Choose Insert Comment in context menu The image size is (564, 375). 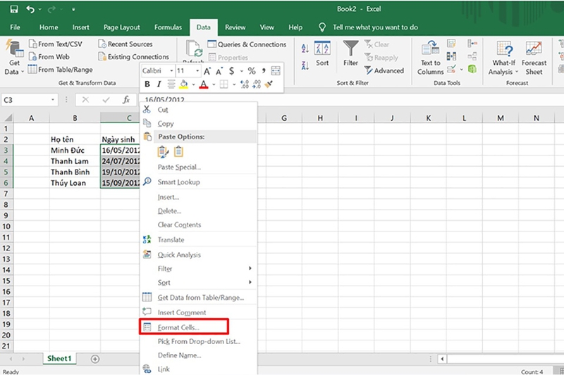pos(199,312)
